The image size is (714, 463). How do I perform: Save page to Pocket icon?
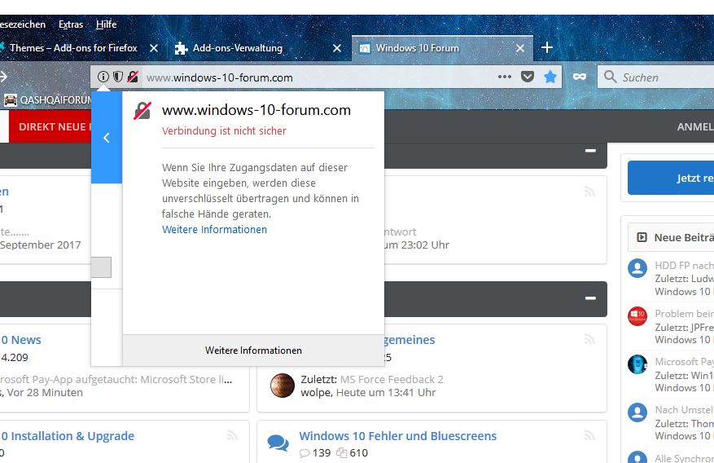tap(528, 77)
